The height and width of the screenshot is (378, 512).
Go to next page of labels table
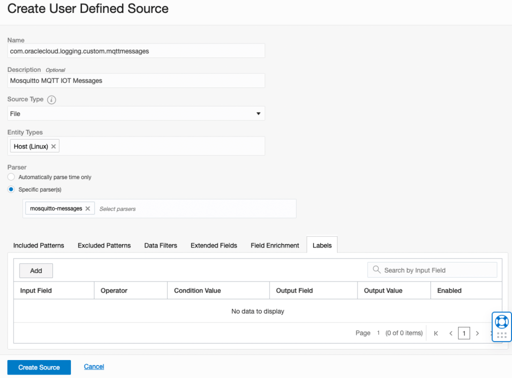pyautogui.click(x=477, y=333)
